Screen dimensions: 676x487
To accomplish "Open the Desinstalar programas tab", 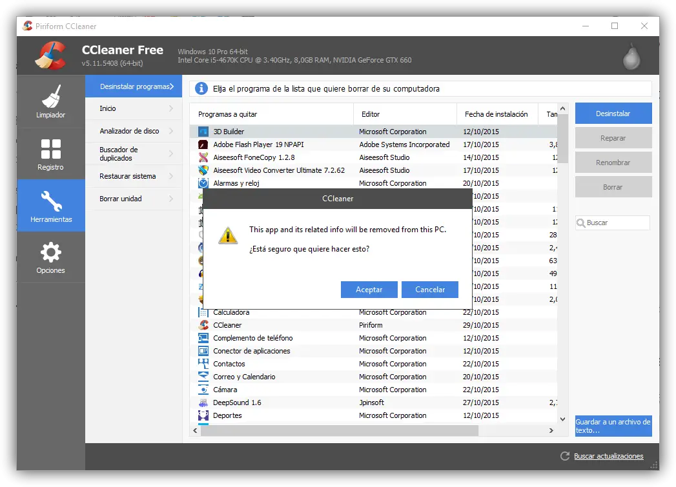I will point(134,86).
